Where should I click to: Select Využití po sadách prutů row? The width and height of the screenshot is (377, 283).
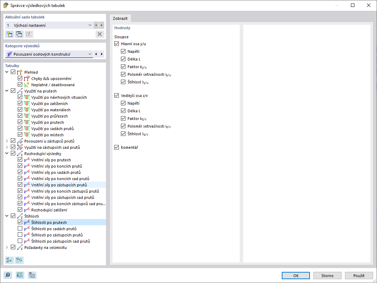[x=52, y=129]
